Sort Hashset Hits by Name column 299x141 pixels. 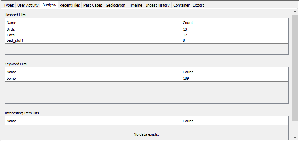(x=93, y=23)
